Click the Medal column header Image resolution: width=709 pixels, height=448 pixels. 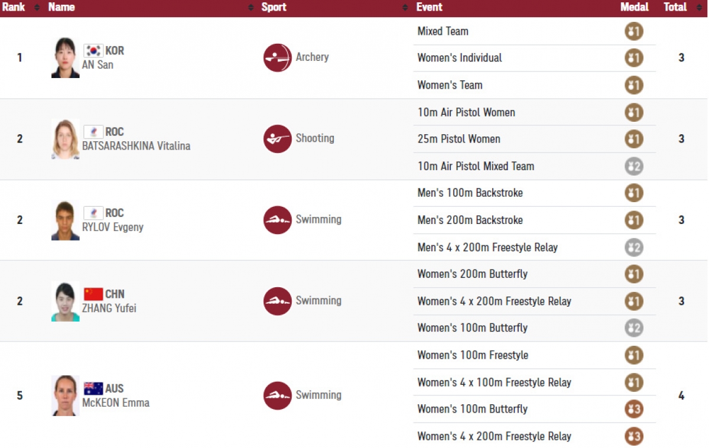click(635, 7)
